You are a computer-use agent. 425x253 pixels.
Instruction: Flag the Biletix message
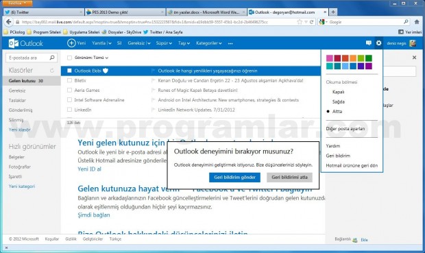tap(153, 80)
